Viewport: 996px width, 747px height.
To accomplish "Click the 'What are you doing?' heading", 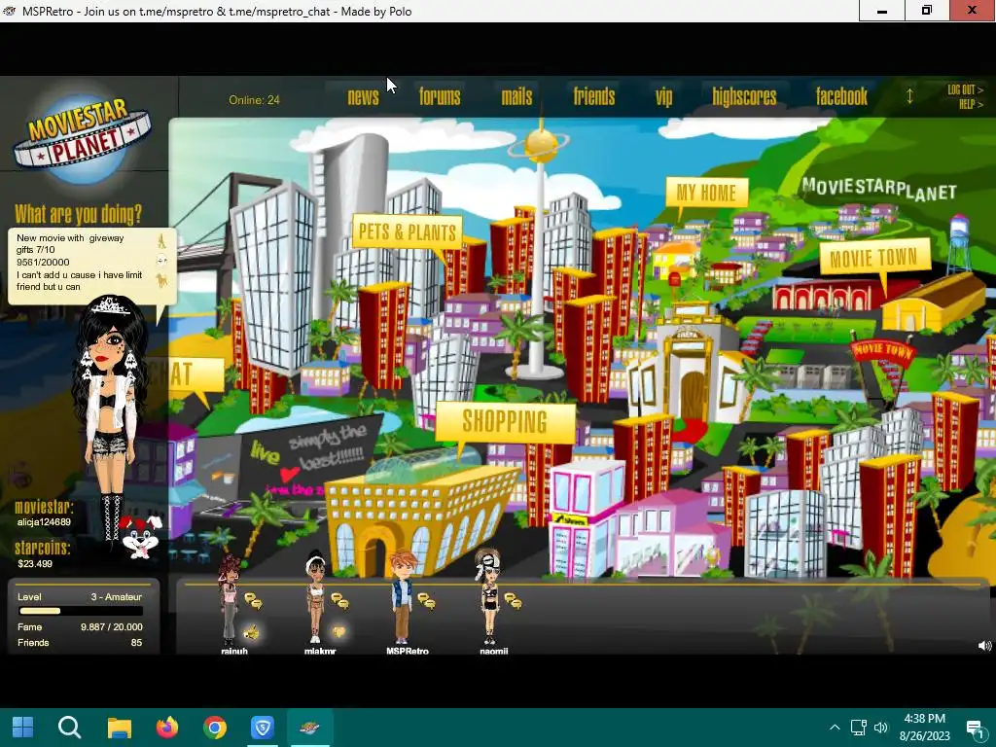I will tap(78, 215).
